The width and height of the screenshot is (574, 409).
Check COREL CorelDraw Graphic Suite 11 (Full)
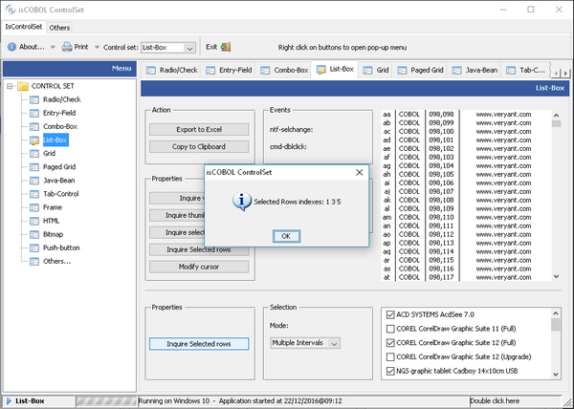(389, 328)
